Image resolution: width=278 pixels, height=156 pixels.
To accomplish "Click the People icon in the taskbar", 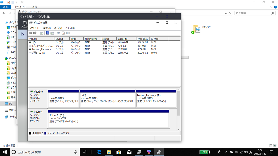I will (x=219, y=152).
